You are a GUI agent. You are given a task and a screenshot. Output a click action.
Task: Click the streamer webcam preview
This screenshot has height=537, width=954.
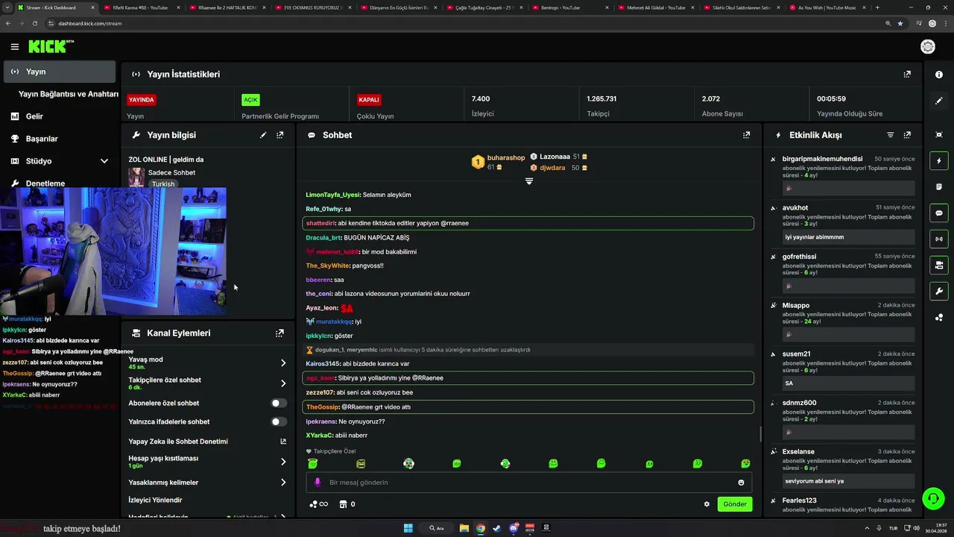coord(113,251)
